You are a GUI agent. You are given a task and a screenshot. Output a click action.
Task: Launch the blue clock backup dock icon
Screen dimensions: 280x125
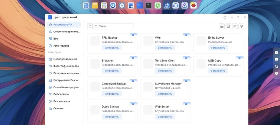coord(113,5)
